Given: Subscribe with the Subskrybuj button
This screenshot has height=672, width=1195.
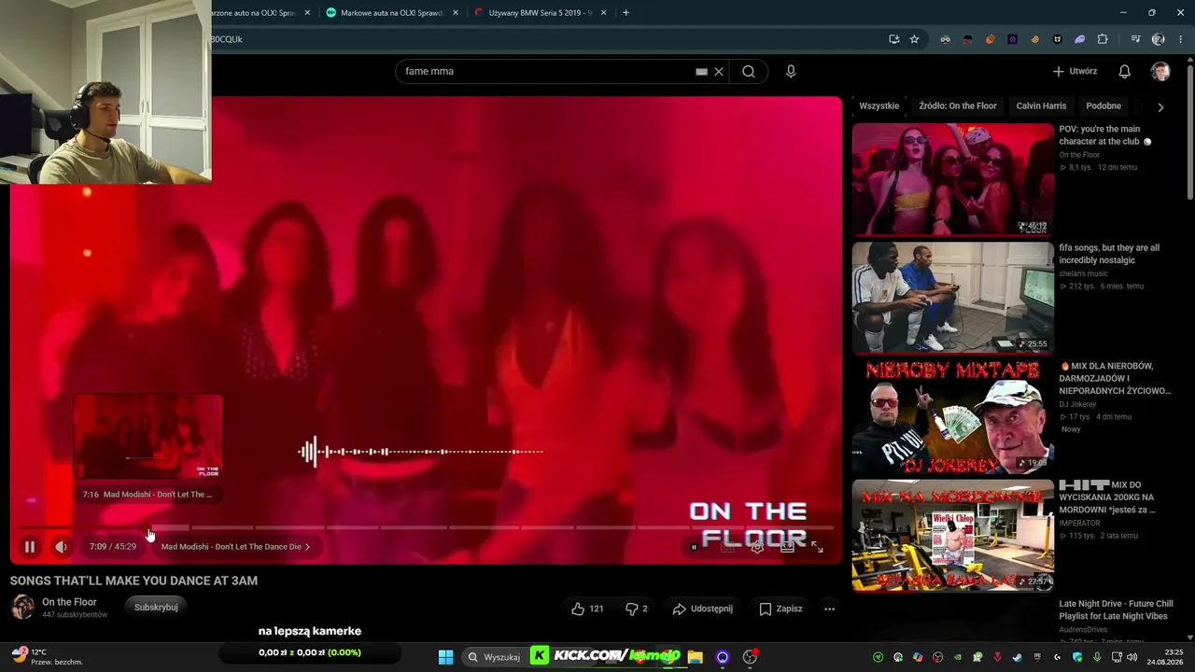Looking at the screenshot, I should click(x=156, y=608).
